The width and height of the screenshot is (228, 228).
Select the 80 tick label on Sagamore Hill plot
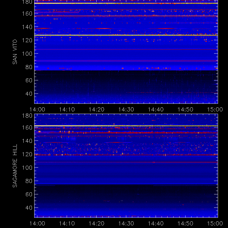29,181
